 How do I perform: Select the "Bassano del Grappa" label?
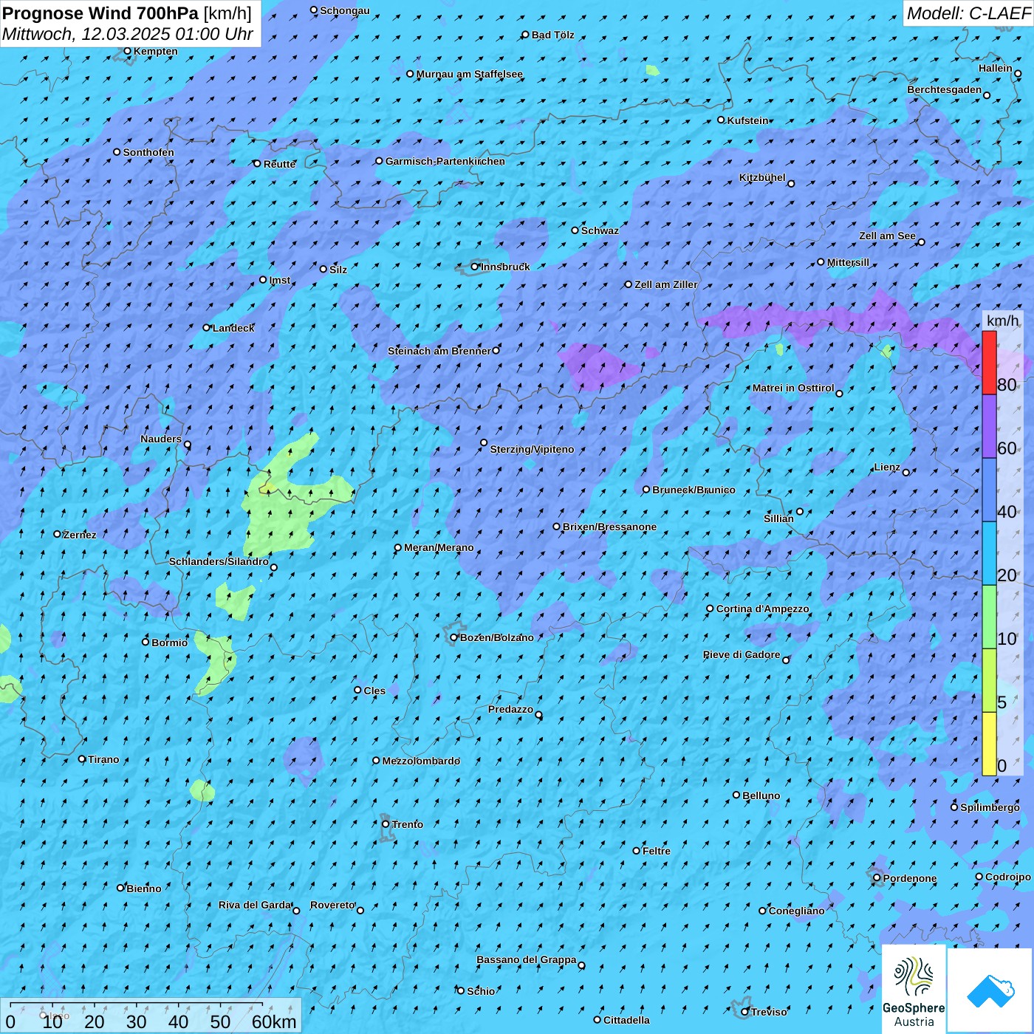(527, 959)
